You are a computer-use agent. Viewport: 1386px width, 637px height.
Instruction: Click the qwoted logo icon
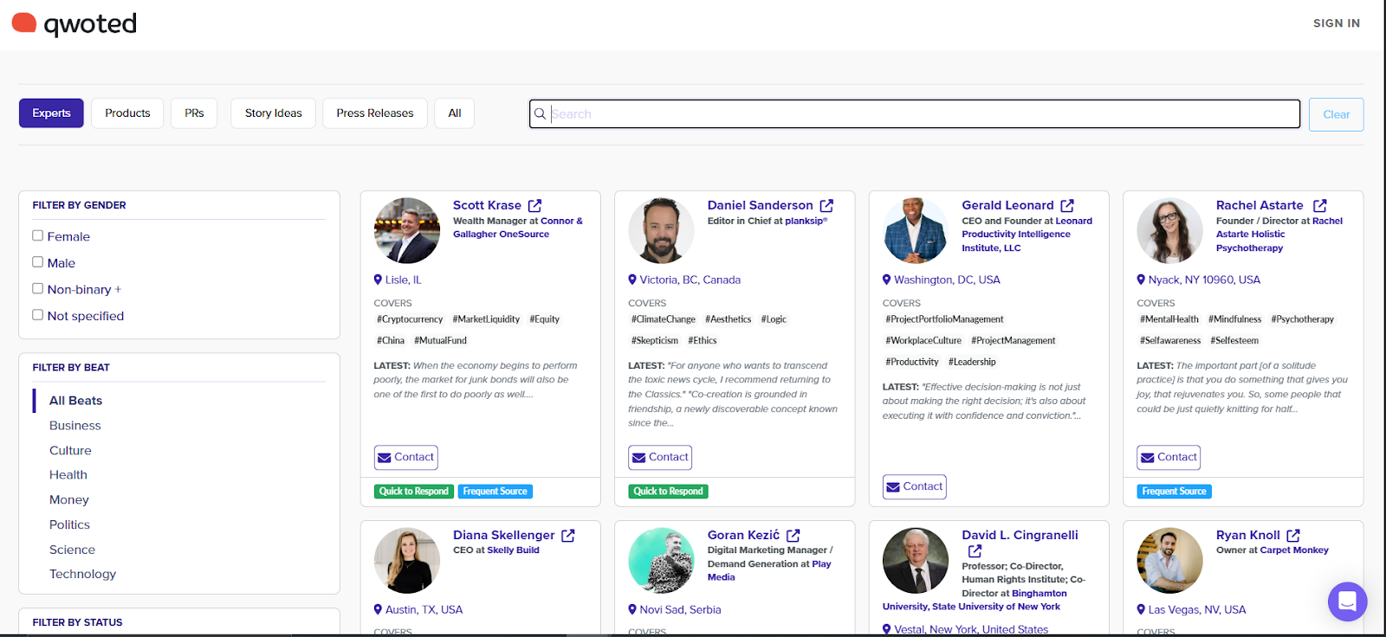[x=24, y=23]
